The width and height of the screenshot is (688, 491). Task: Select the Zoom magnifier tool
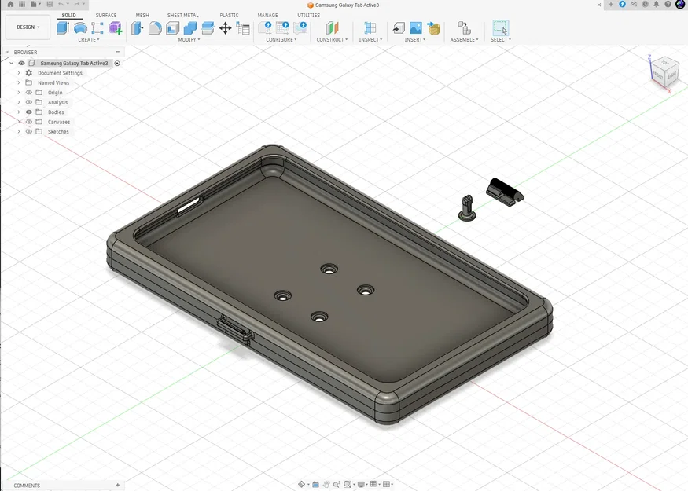[x=337, y=484]
